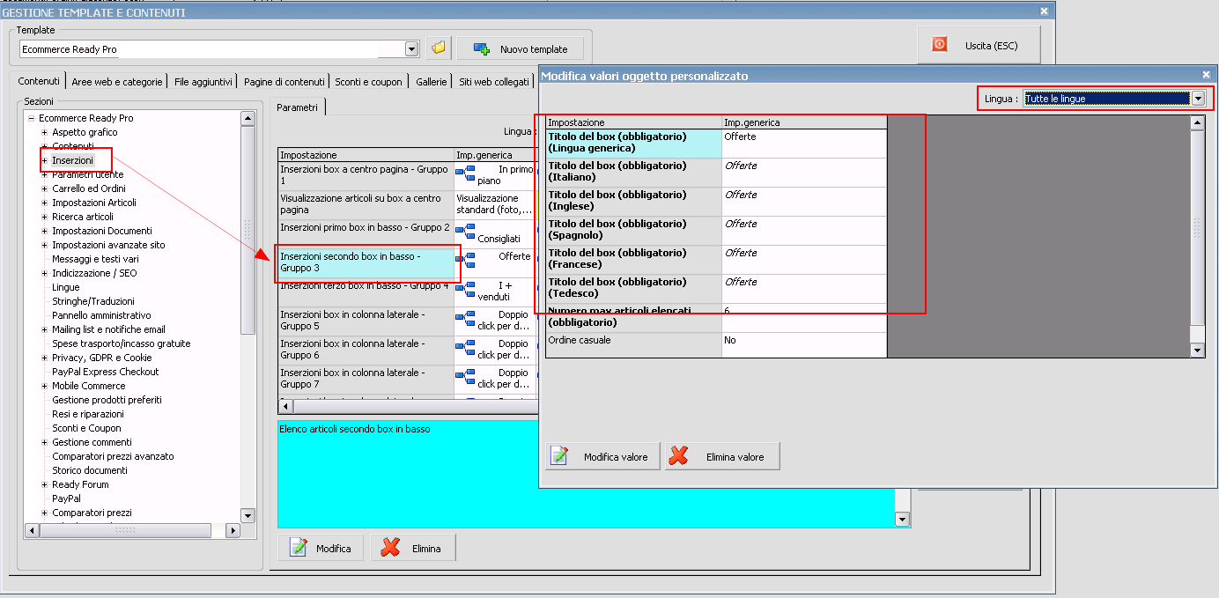Click Elimina valore button
The image size is (1219, 598).
[722, 456]
